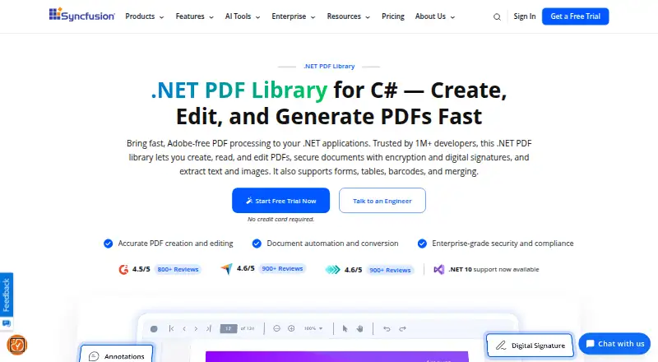Click the teal chevrons rating logo
The width and height of the screenshot is (658, 362).
point(333,270)
